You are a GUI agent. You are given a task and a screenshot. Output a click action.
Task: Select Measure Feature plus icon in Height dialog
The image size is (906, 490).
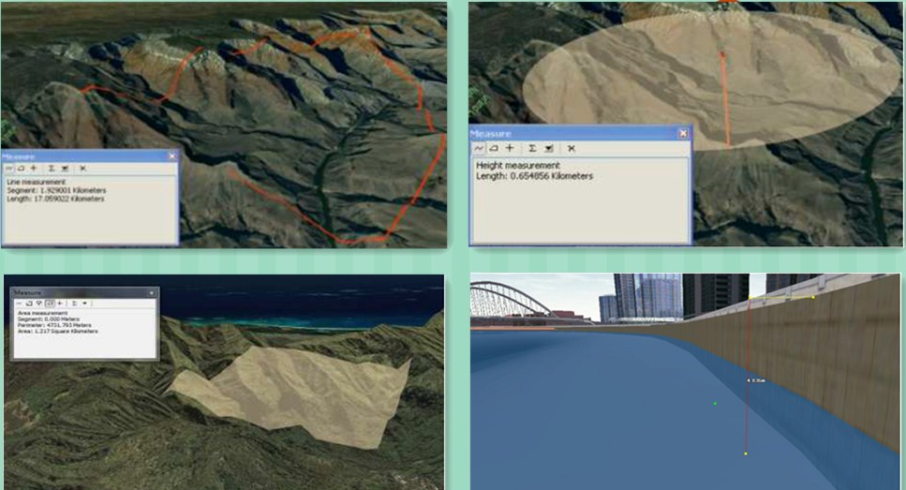point(510,148)
